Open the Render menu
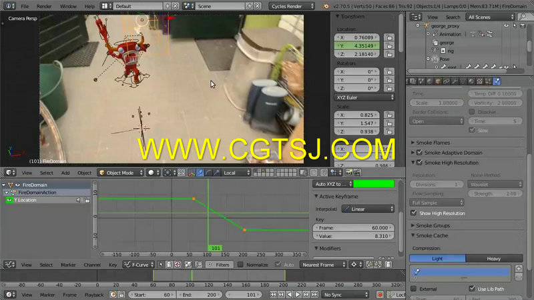 [x=44, y=6]
